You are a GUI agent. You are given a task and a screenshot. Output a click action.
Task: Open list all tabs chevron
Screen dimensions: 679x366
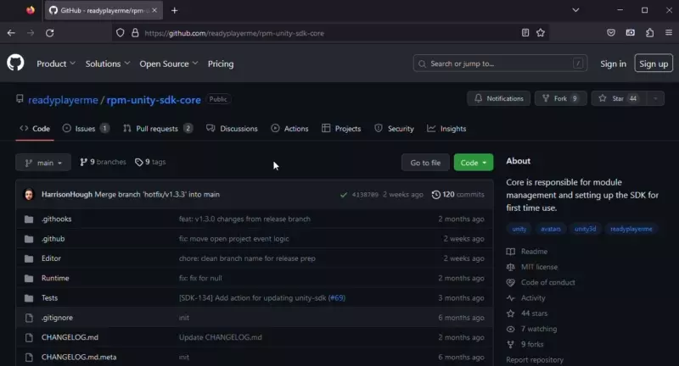[575, 10]
